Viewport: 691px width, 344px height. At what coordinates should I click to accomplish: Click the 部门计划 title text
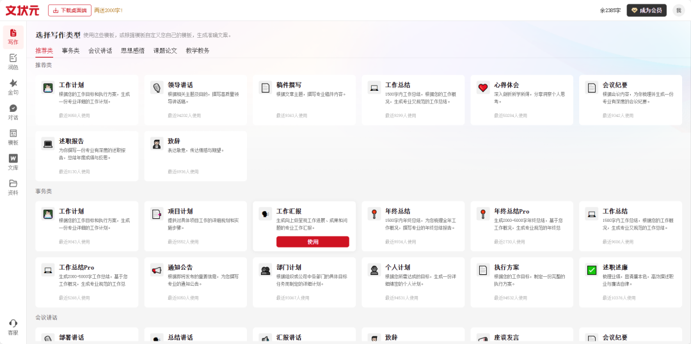[289, 268]
